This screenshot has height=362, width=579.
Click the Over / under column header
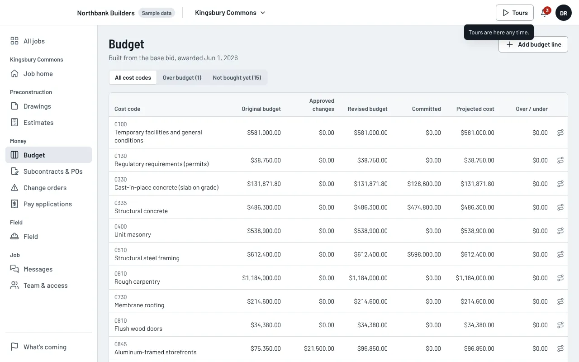coord(532,109)
